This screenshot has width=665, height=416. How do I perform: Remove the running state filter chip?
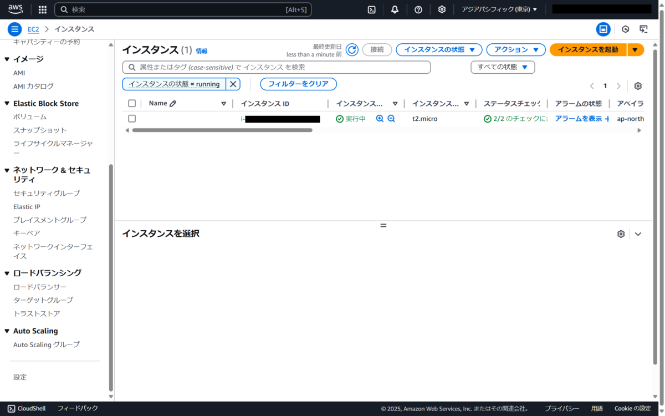point(233,84)
